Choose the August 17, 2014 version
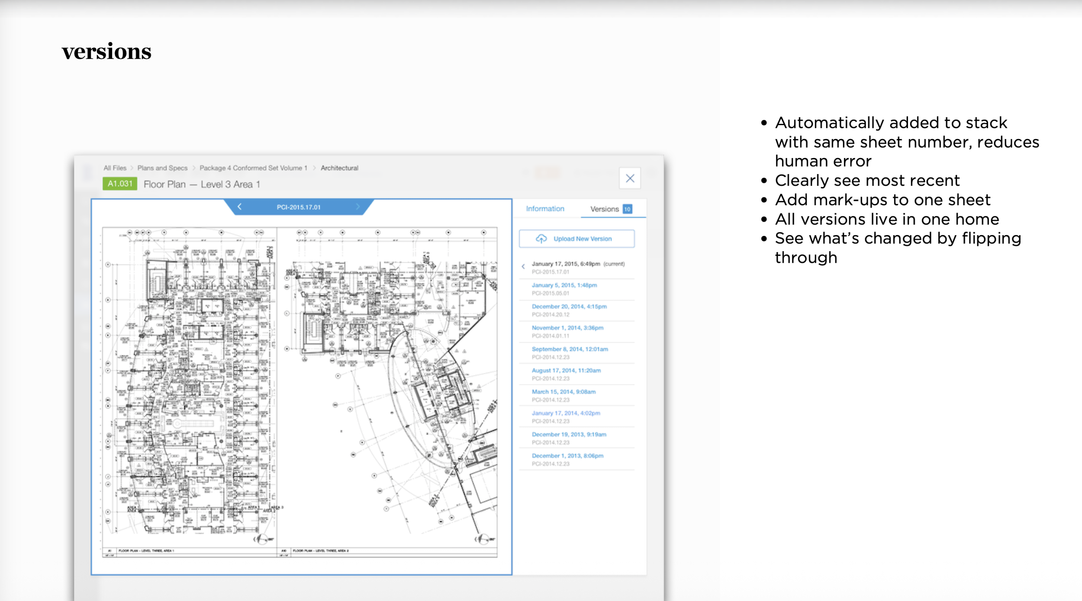This screenshot has height=601, width=1082. (566, 371)
